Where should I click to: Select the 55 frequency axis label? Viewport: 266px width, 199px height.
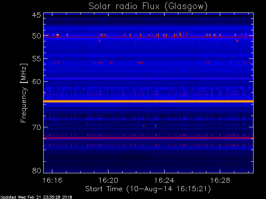pyautogui.click(x=37, y=59)
